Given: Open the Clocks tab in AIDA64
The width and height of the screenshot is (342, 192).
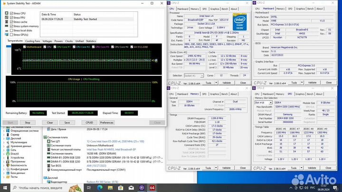Looking at the screenshot, I should (69, 41).
